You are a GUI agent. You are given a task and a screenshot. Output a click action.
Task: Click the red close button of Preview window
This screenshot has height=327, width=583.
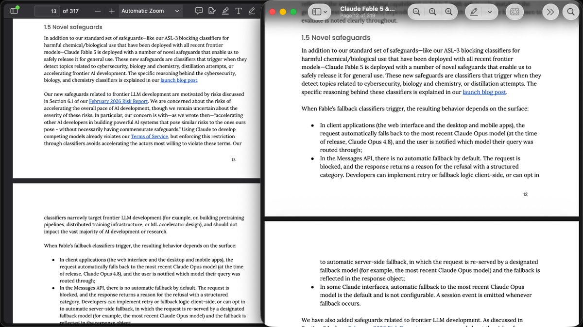tap(273, 12)
